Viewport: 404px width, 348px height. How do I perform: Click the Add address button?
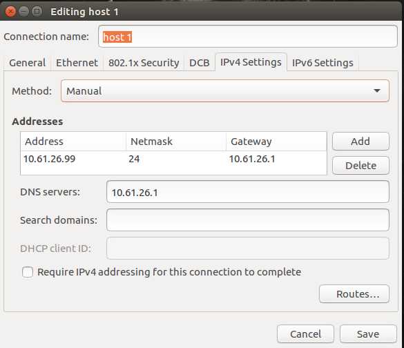point(360,142)
